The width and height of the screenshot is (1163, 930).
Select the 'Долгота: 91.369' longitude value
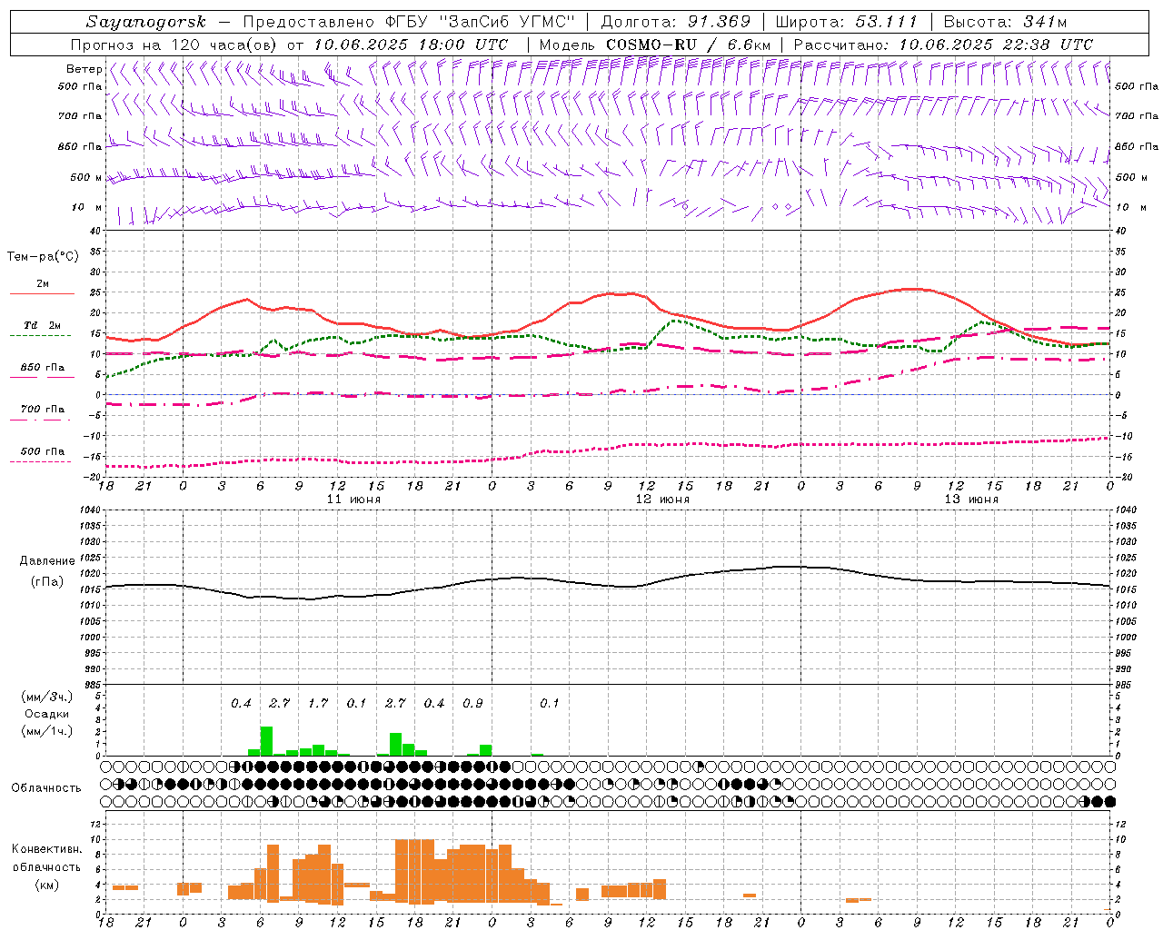pyautogui.click(x=676, y=22)
